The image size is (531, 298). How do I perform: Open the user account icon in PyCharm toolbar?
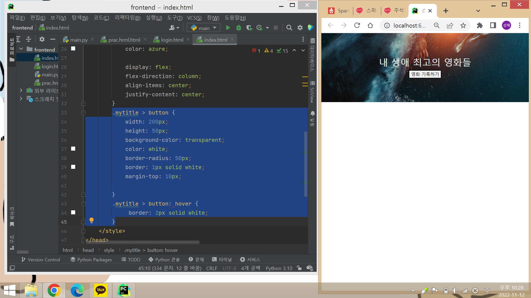click(x=174, y=28)
